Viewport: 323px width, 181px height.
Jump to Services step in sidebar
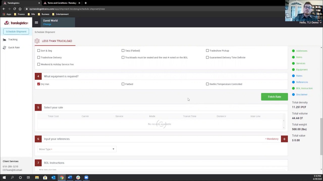pyautogui.click(x=301, y=63)
